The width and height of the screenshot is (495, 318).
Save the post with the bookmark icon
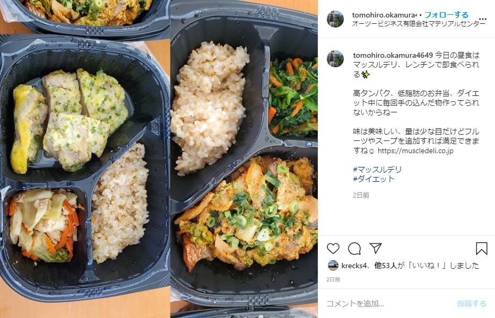pyautogui.click(x=481, y=249)
